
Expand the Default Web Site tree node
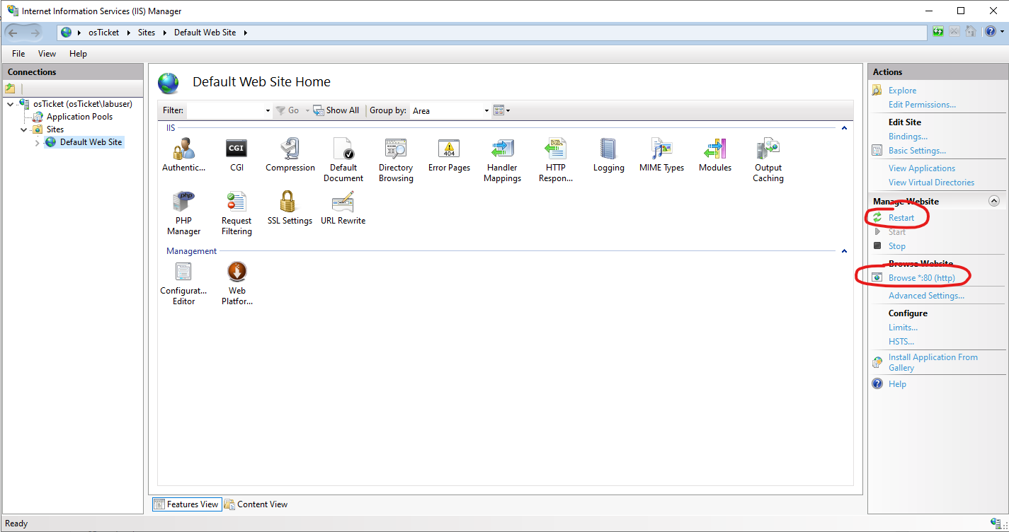click(37, 142)
